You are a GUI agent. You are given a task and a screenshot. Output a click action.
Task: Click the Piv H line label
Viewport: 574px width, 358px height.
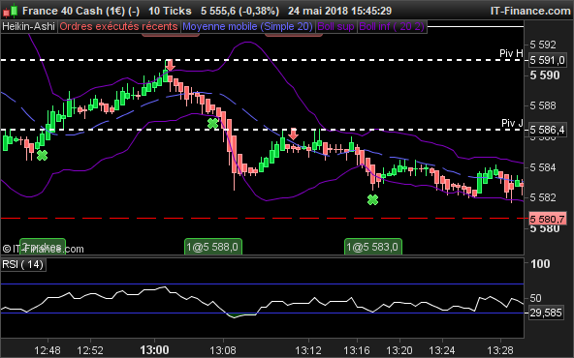[511, 54]
